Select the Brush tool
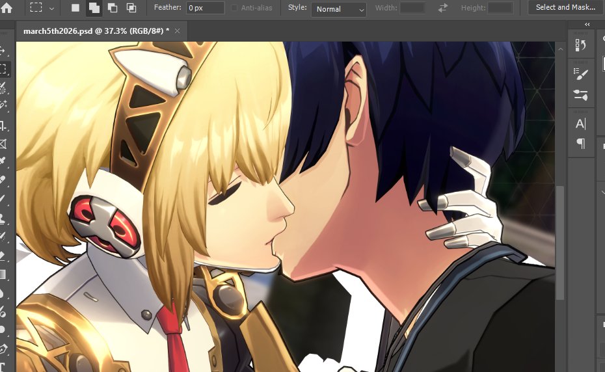Image resolution: width=605 pixels, height=372 pixels. coord(3,199)
